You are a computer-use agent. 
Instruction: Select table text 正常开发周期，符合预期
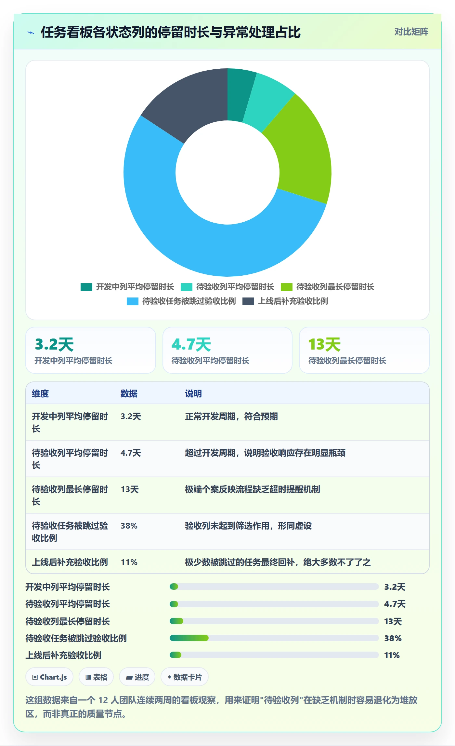click(231, 416)
